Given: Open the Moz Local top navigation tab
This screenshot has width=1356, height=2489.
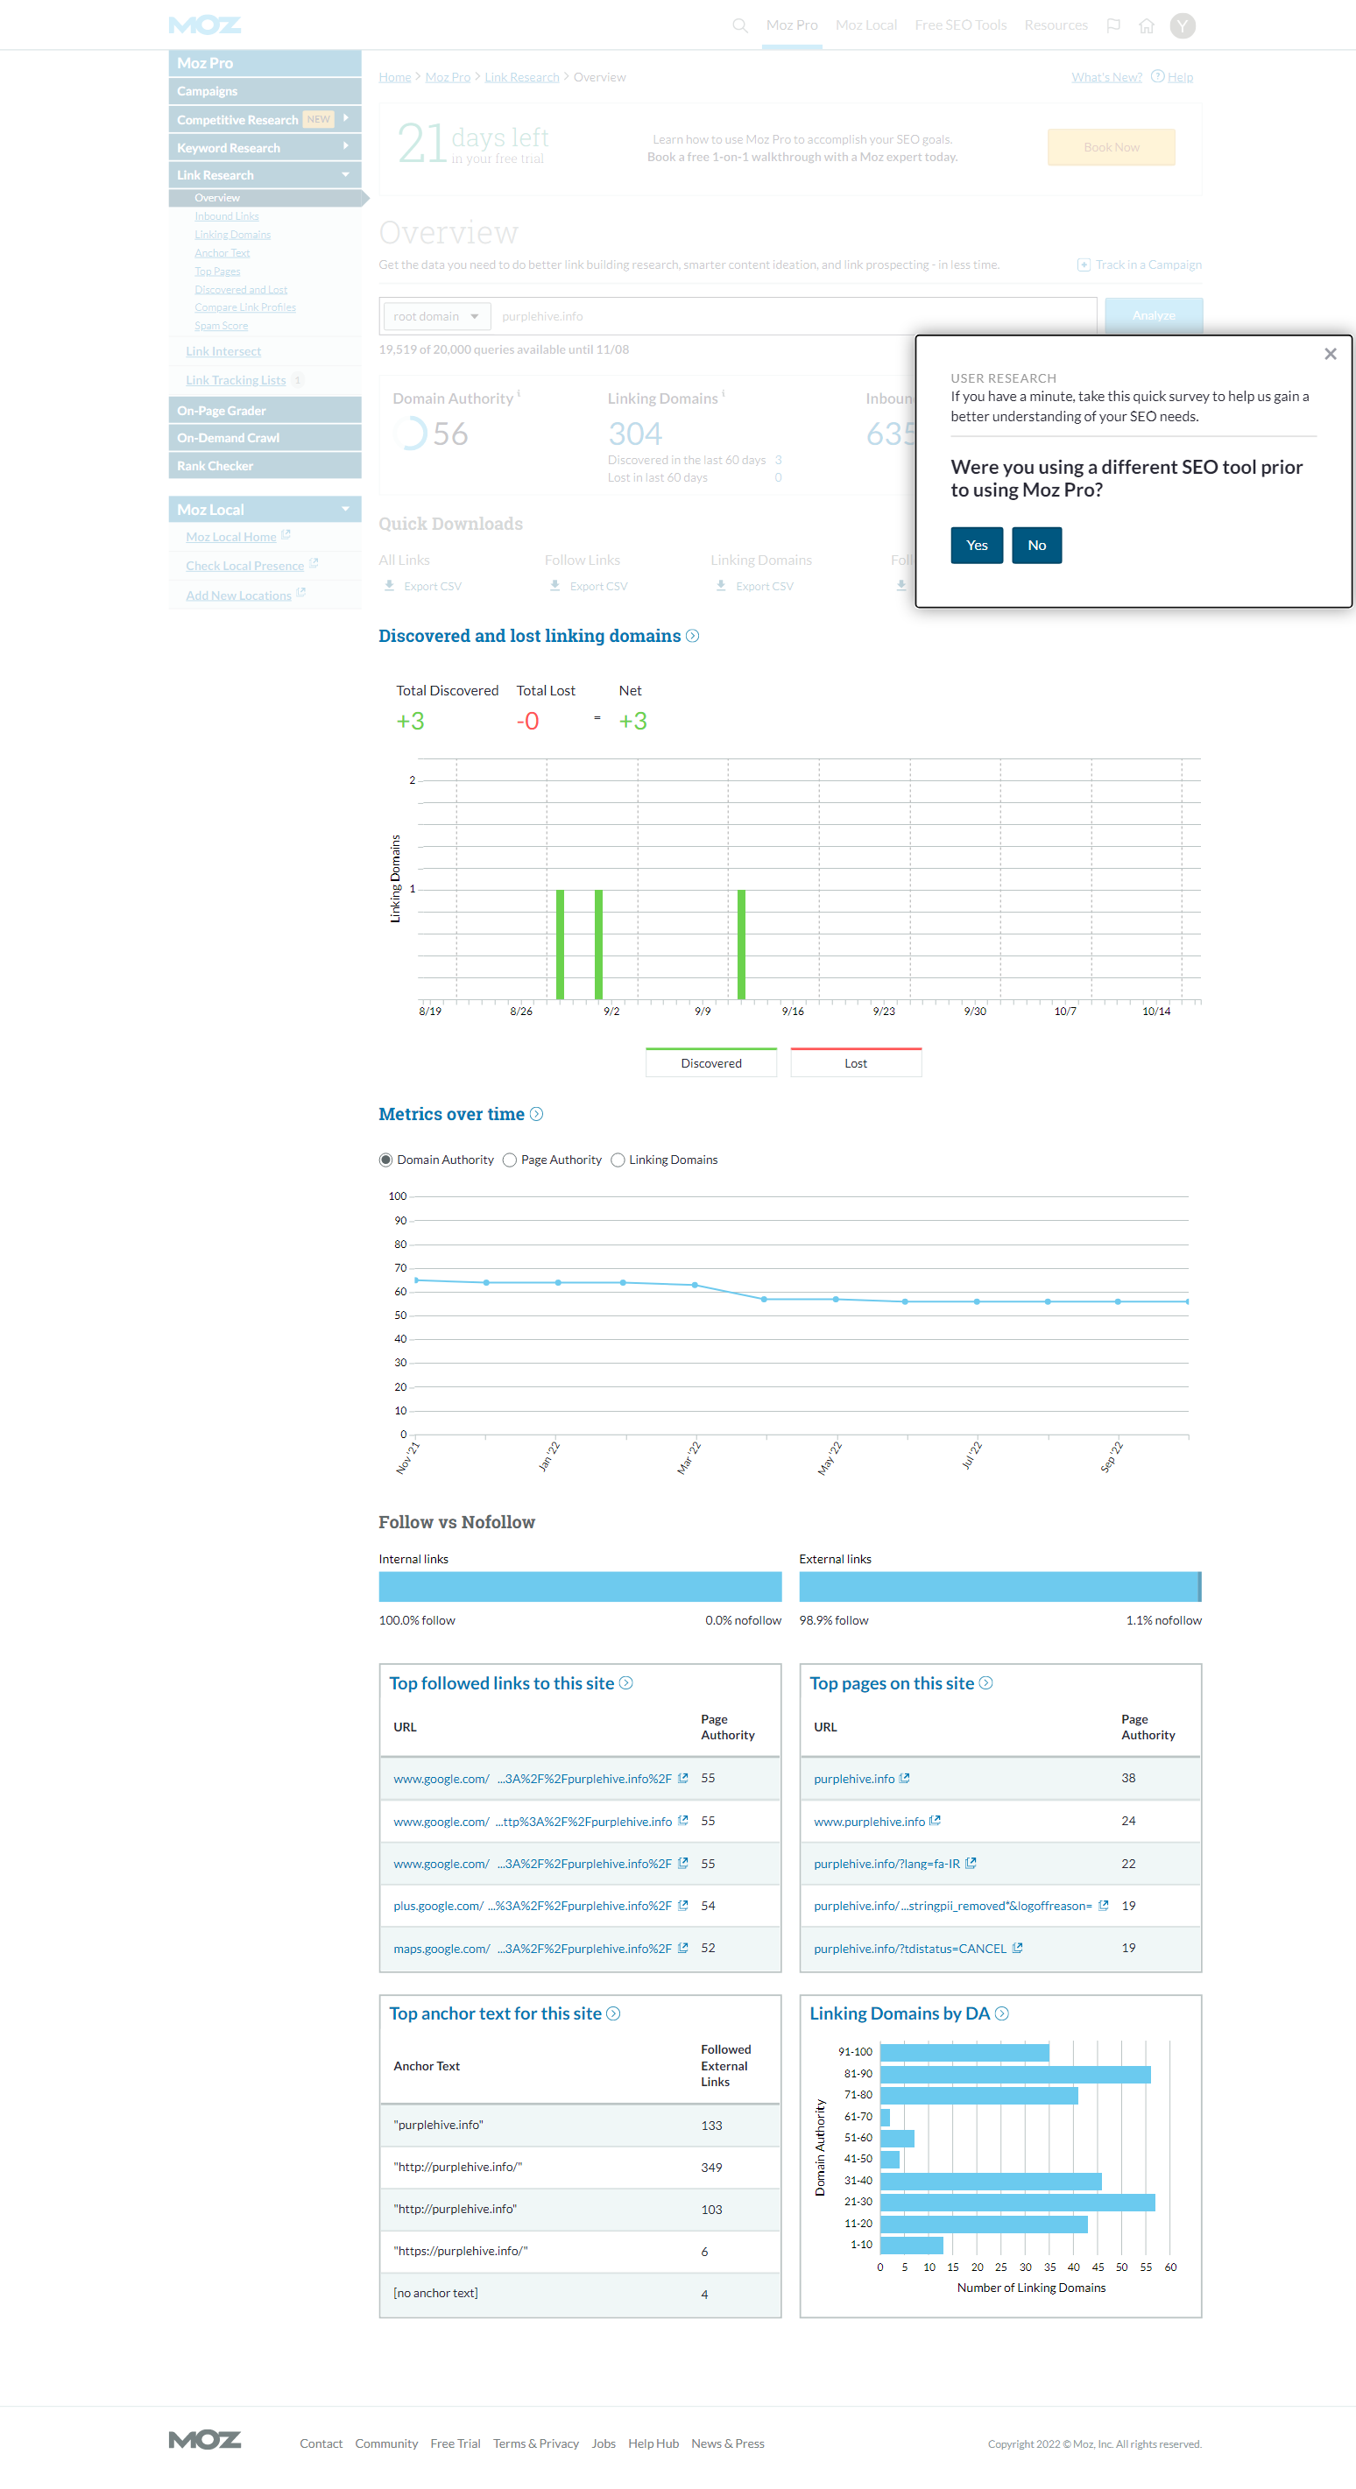Looking at the screenshot, I should (866, 25).
